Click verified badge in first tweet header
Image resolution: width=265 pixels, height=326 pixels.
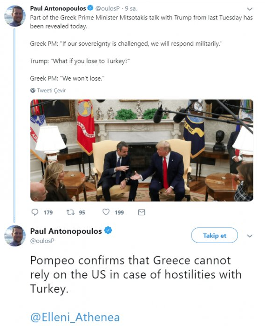tap(90, 8)
